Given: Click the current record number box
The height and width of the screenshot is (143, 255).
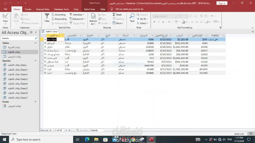Looking at the screenshot, I should tap(59, 130).
